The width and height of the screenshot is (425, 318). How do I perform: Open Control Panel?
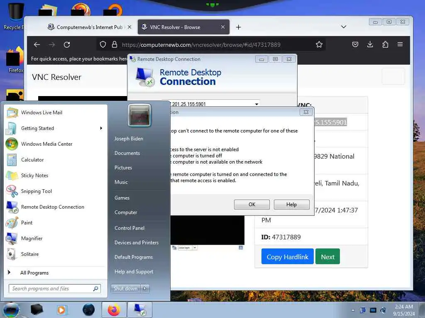pyautogui.click(x=129, y=228)
